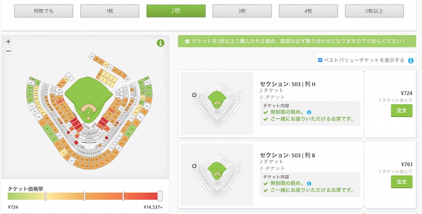Open the green map info icon
This screenshot has width=422, height=214.
(160, 43)
